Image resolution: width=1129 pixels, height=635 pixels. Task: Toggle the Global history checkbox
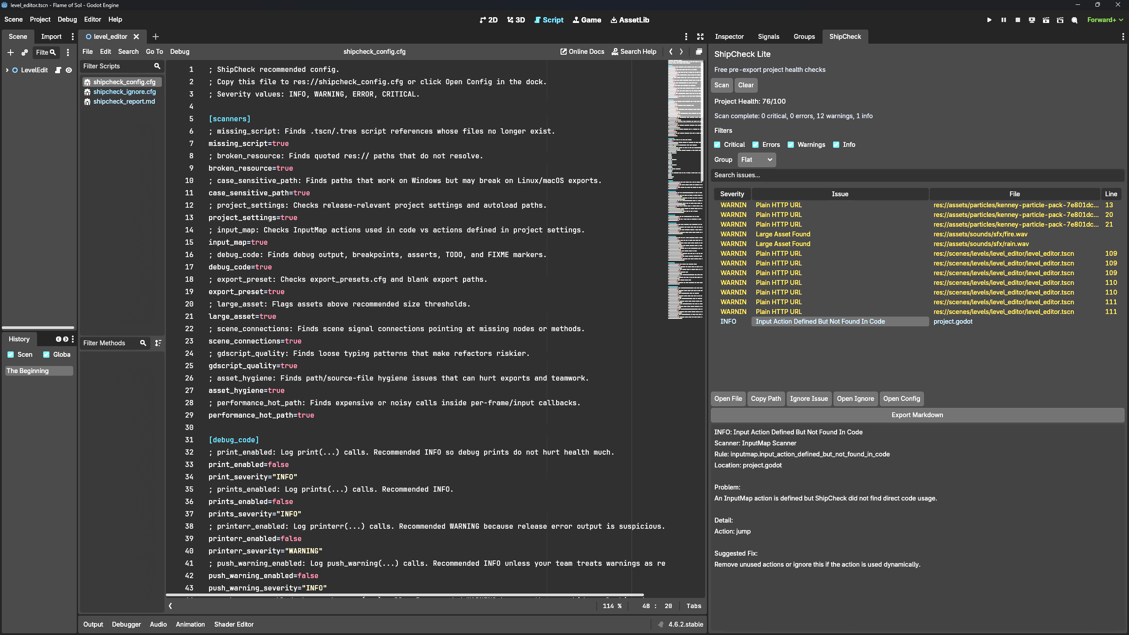pyautogui.click(x=46, y=355)
